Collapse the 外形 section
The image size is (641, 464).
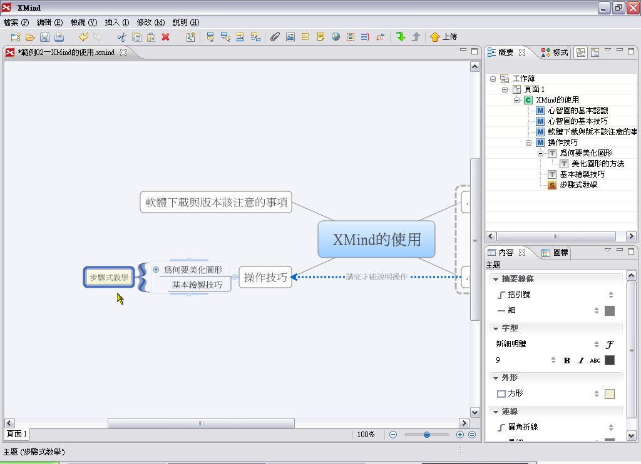point(496,378)
